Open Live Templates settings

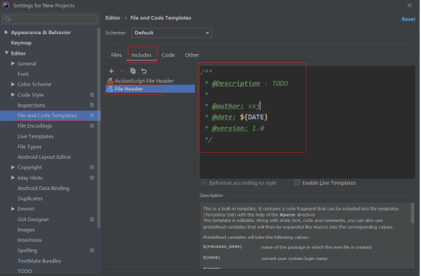(x=36, y=136)
